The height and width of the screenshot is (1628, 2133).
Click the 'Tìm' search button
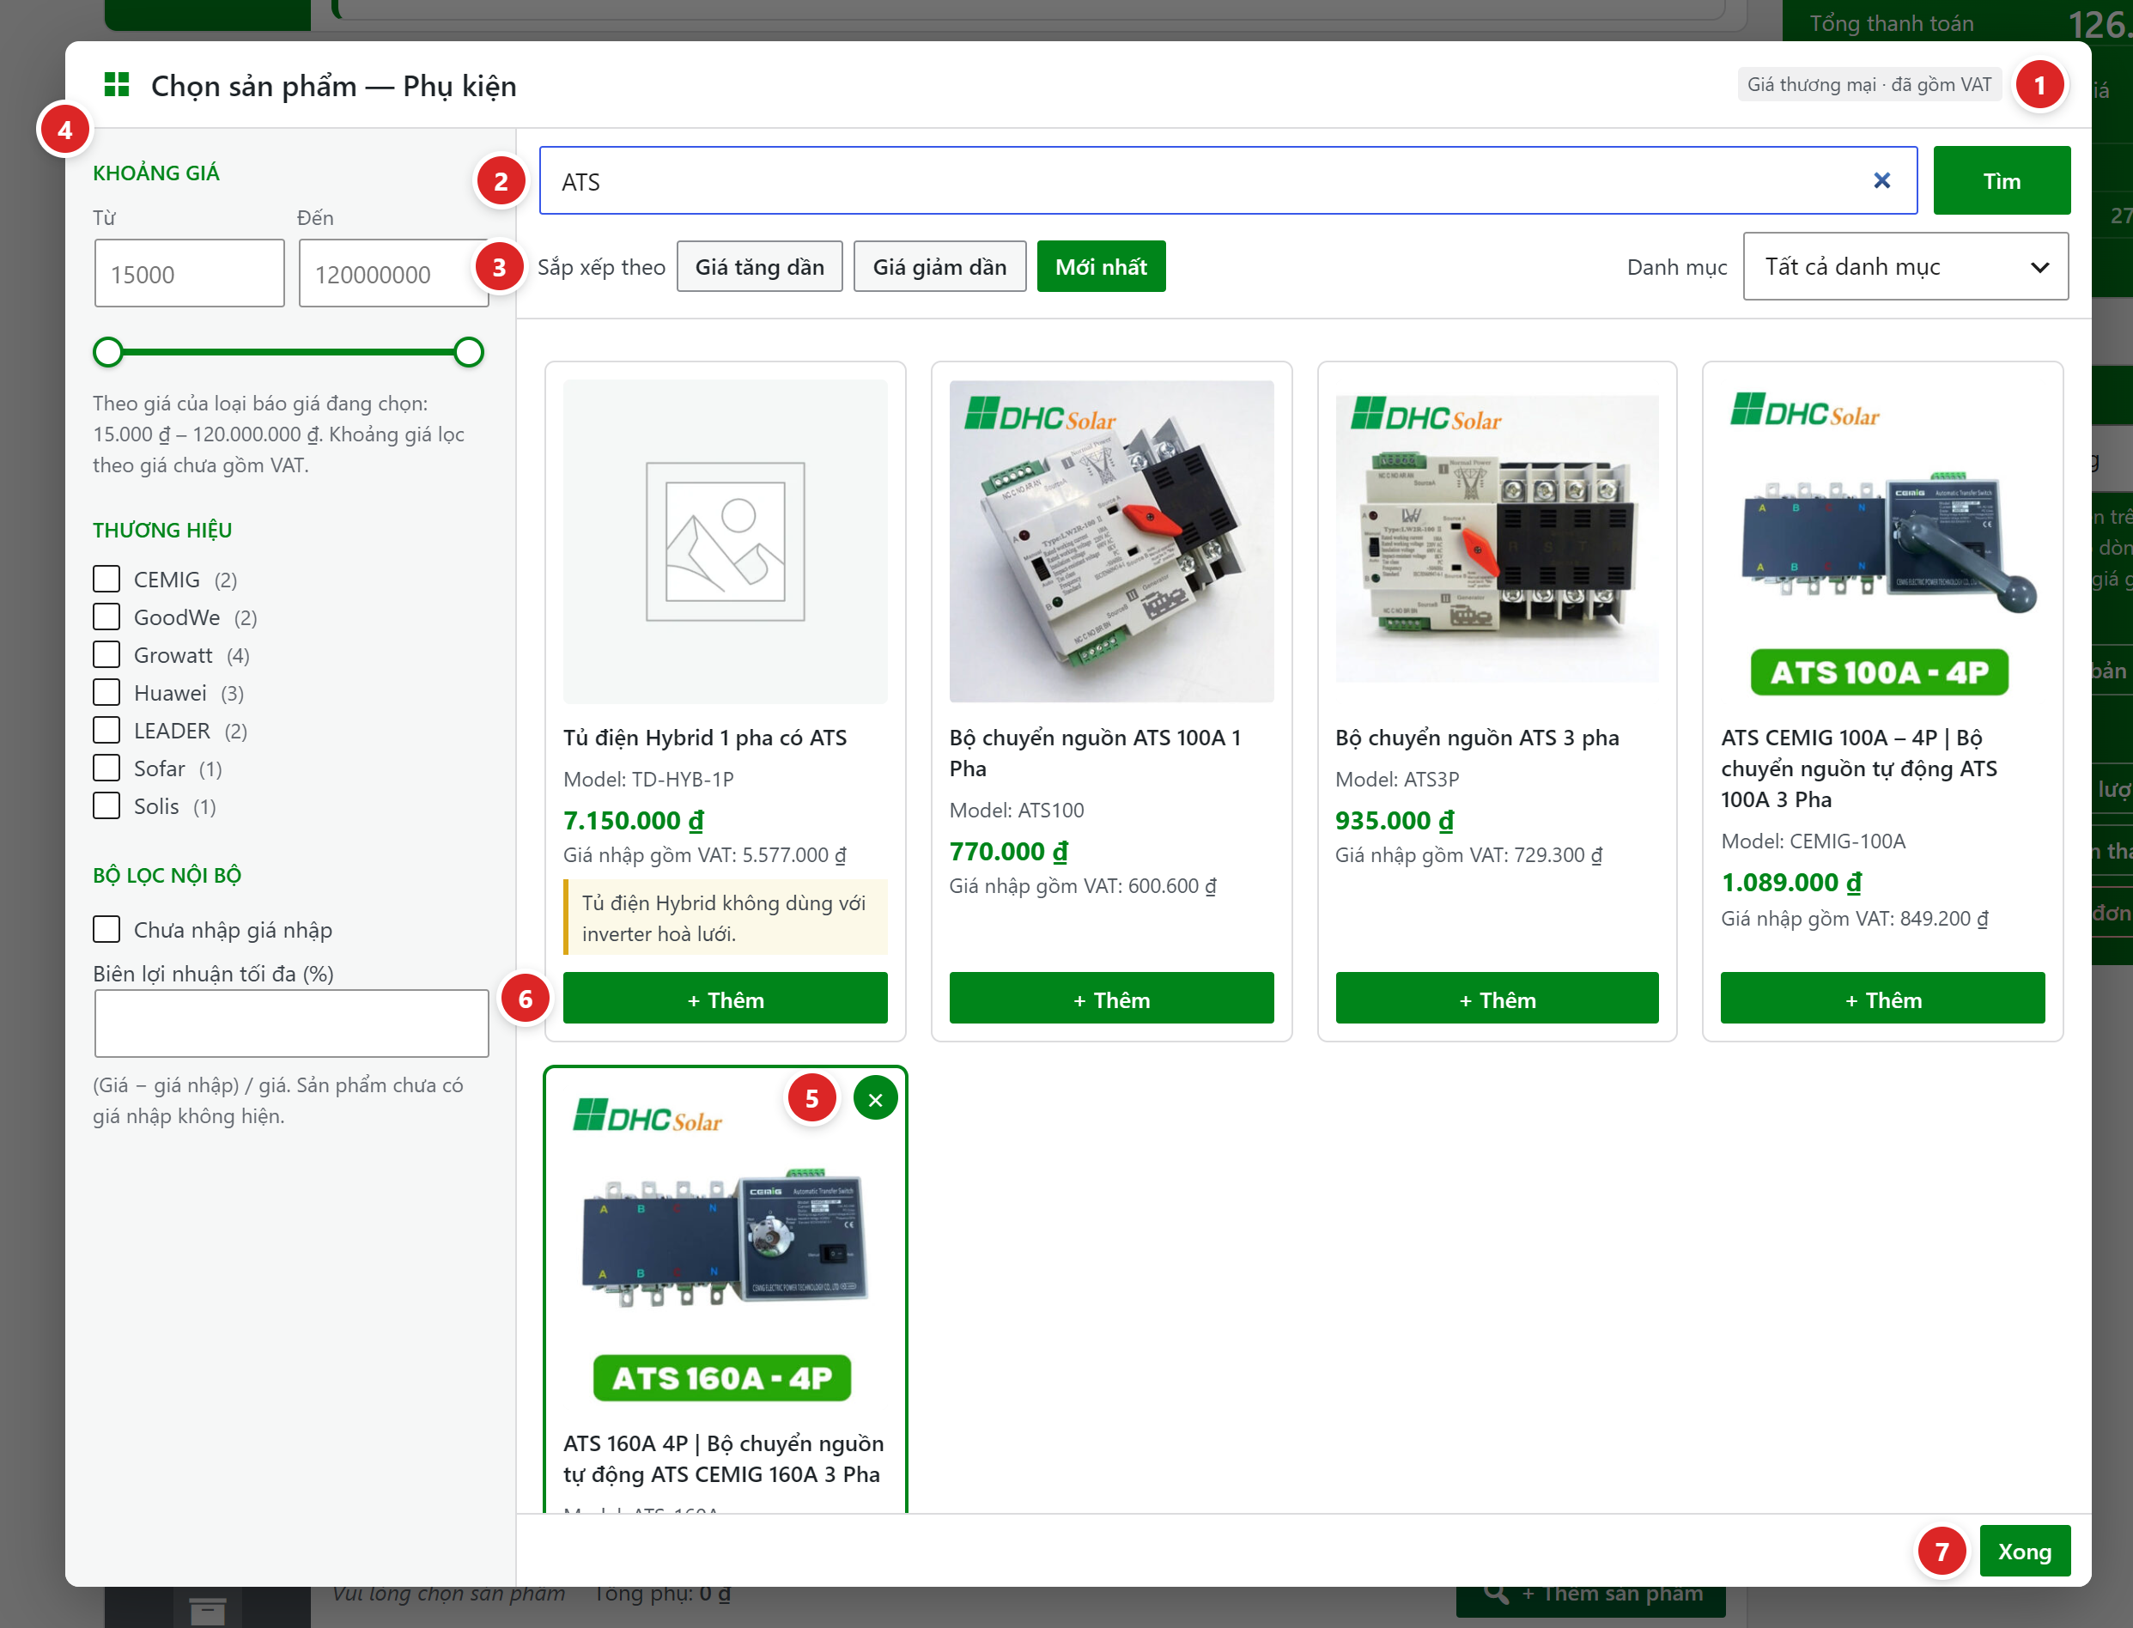[x=2002, y=180]
